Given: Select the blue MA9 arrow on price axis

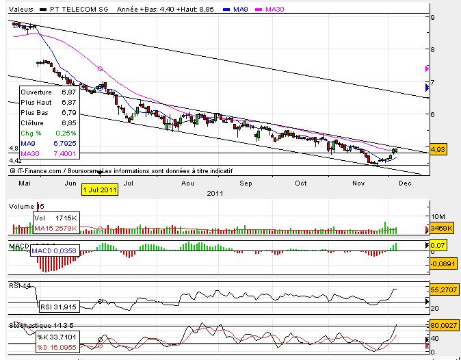Looking at the screenshot, I should [x=427, y=88].
